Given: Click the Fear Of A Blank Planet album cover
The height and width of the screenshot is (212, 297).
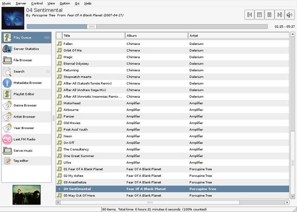Looking at the screenshot, I should (x=13, y=18).
